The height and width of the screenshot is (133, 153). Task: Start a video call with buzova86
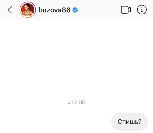[126, 10]
